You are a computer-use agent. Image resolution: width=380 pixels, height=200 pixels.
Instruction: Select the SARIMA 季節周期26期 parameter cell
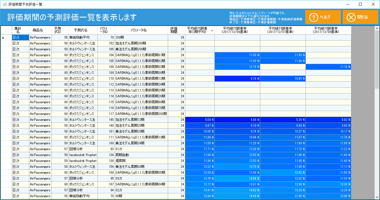click(141, 96)
